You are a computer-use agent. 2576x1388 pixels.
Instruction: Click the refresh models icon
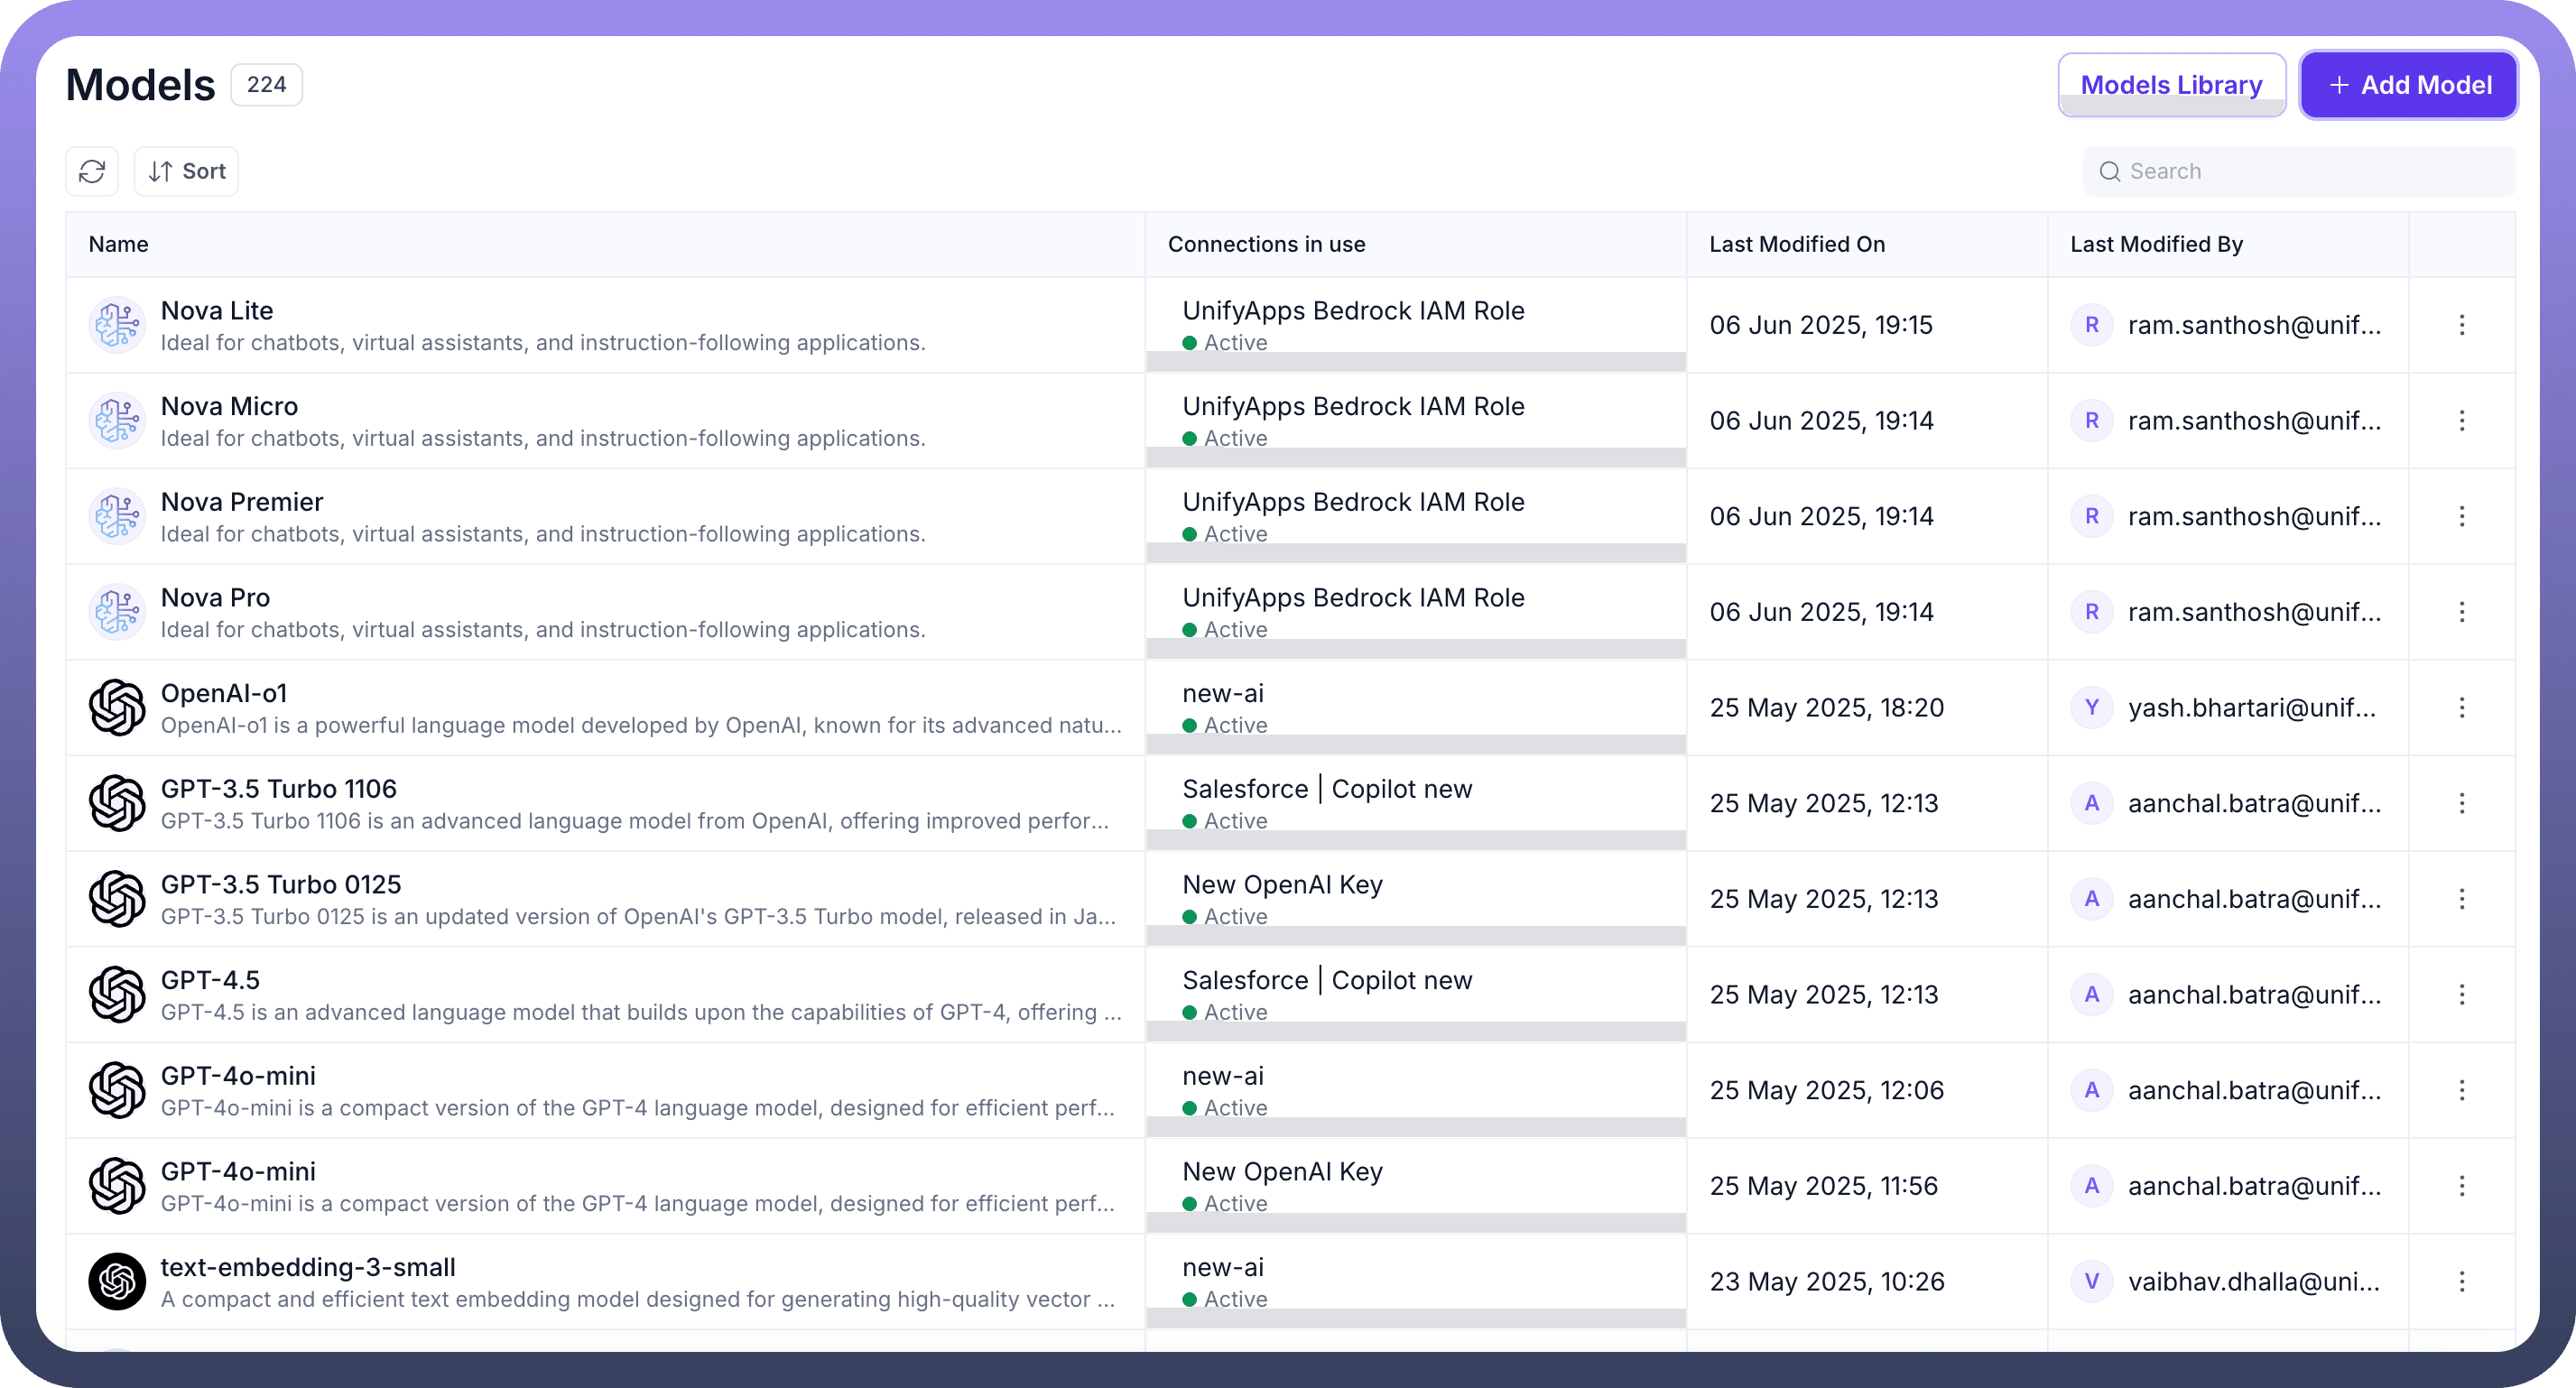click(92, 171)
